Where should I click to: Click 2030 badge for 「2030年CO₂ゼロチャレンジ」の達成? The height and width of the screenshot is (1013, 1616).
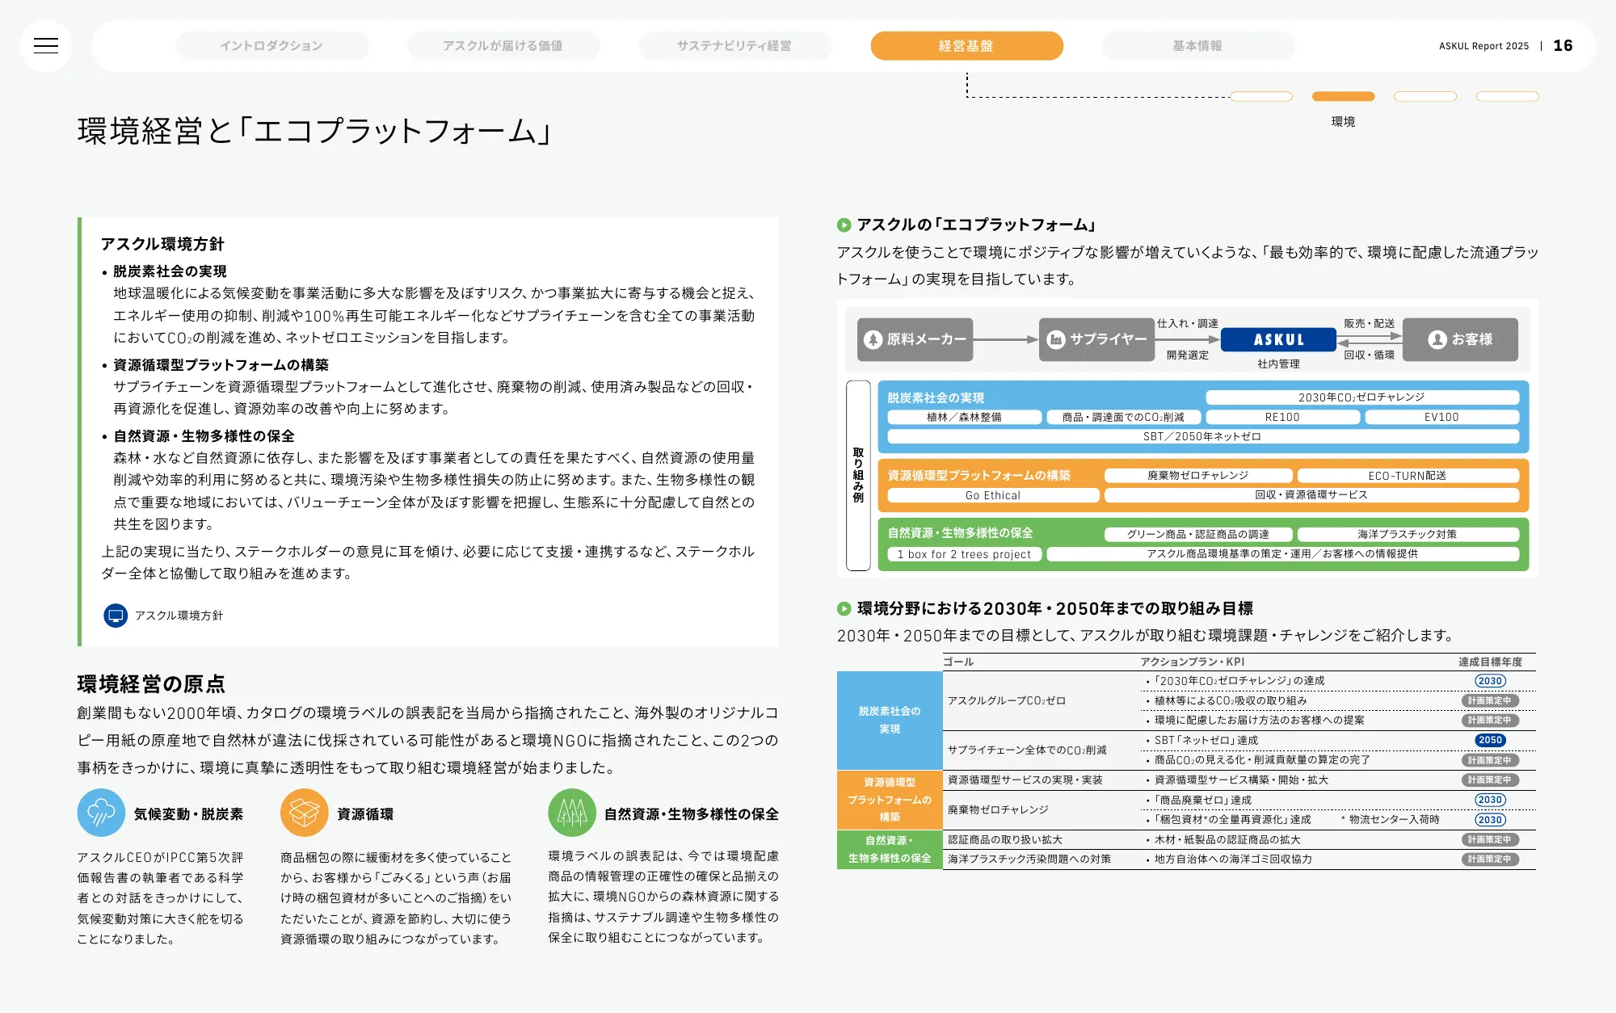[x=1490, y=681]
